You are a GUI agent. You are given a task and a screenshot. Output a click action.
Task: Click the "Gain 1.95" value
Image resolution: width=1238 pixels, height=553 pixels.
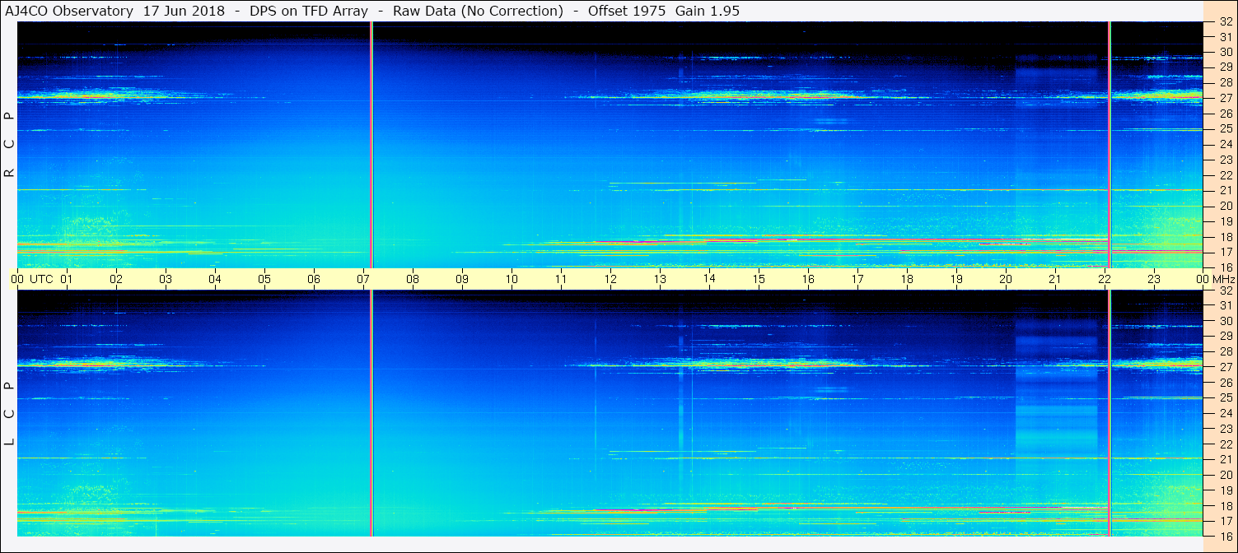coord(708,11)
